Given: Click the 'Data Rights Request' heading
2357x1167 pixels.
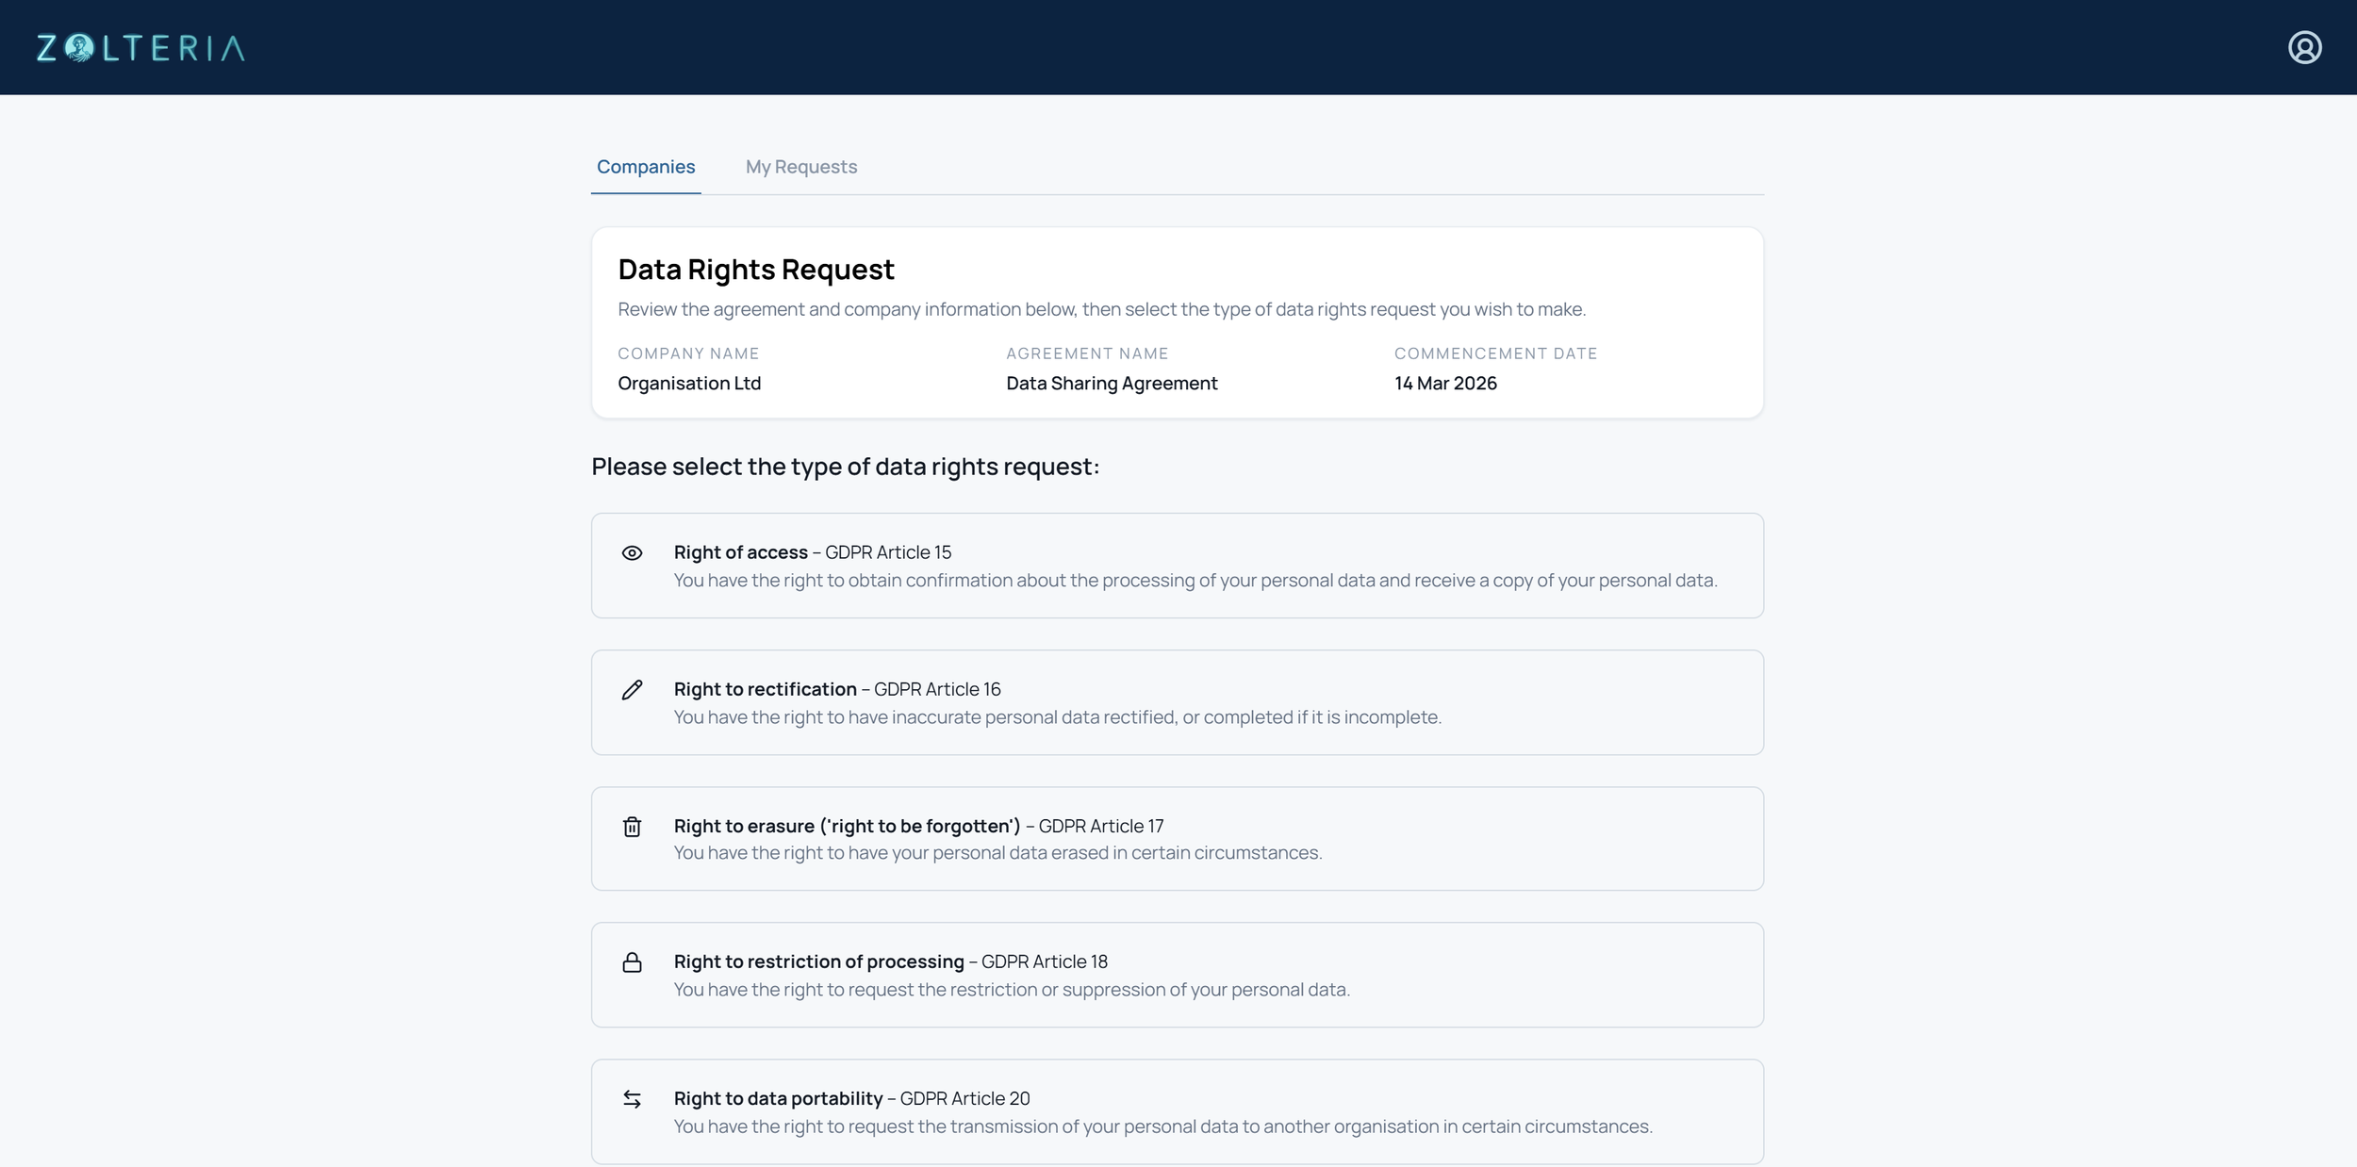Looking at the screenshot, I should coord(756,270).
